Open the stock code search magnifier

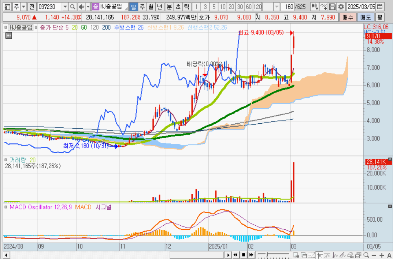(73, 7)
